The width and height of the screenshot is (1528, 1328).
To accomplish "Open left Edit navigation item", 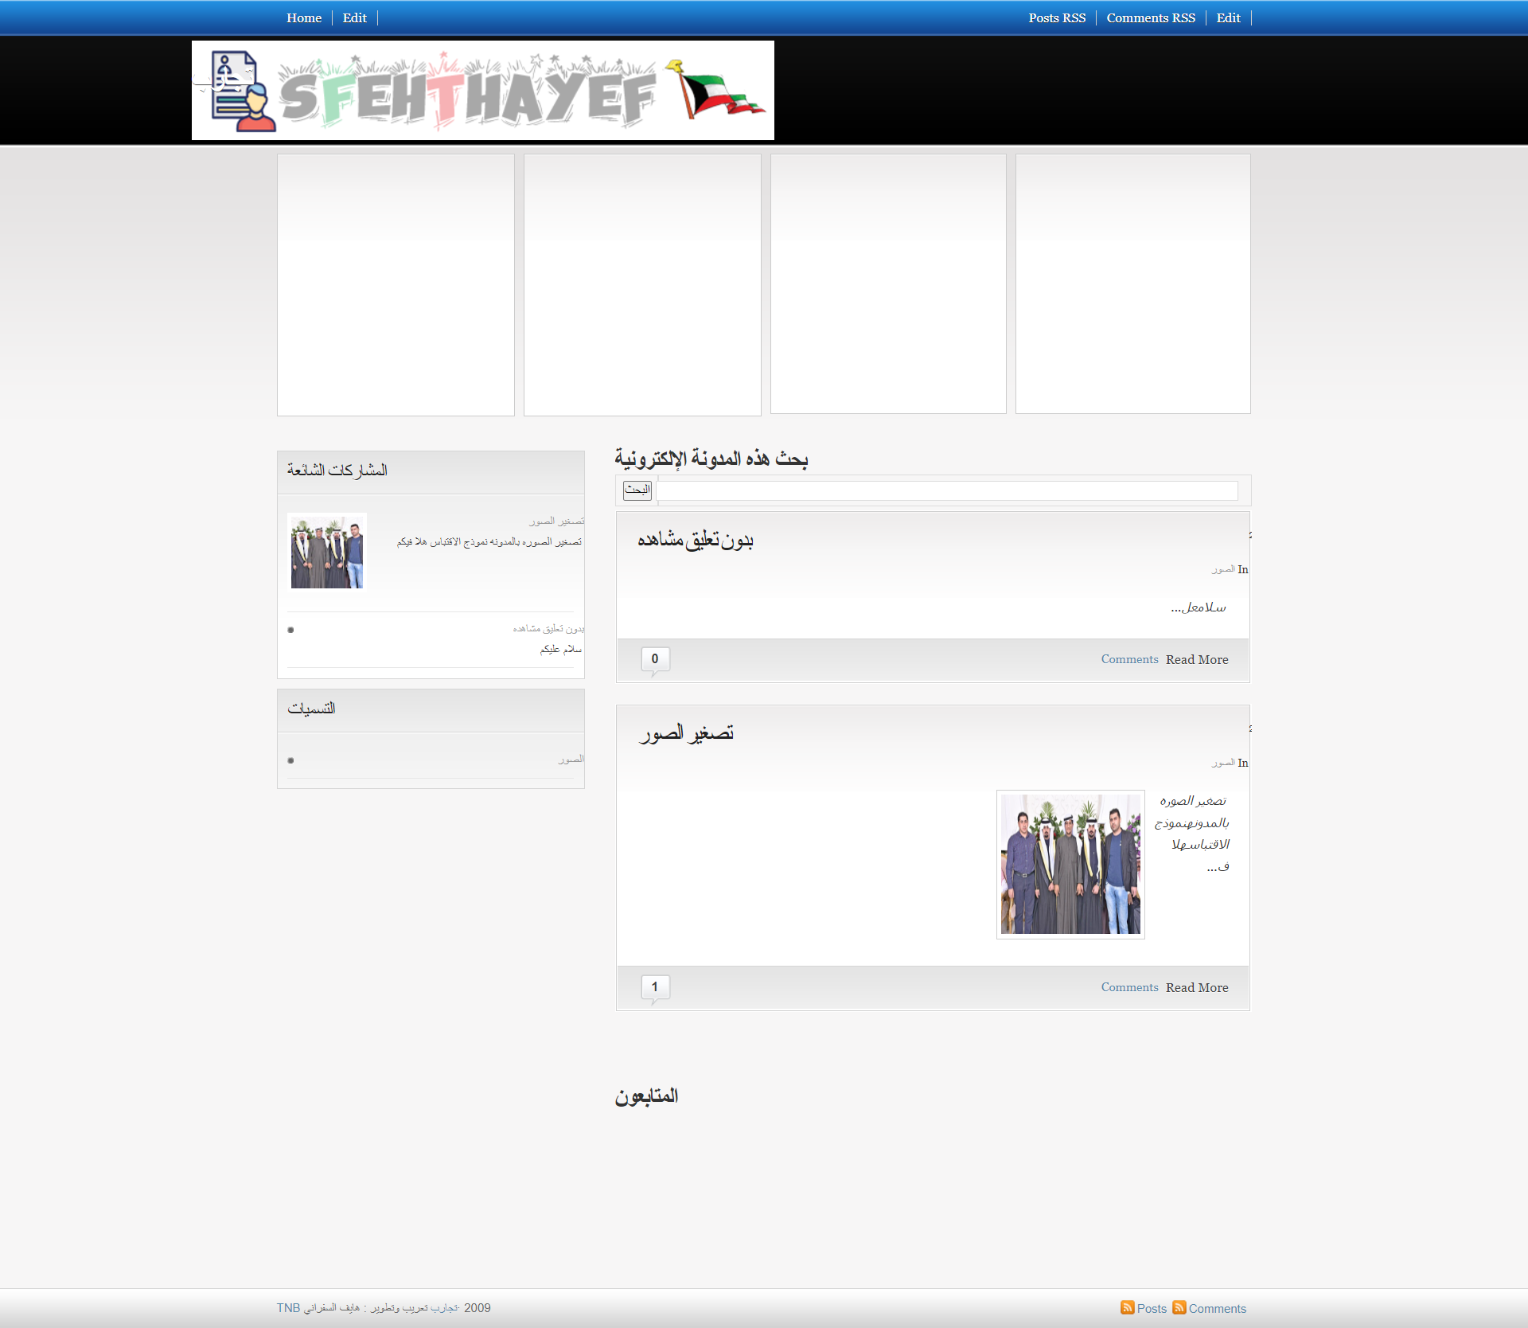I will pyautogui.click(x=354, y=18).
